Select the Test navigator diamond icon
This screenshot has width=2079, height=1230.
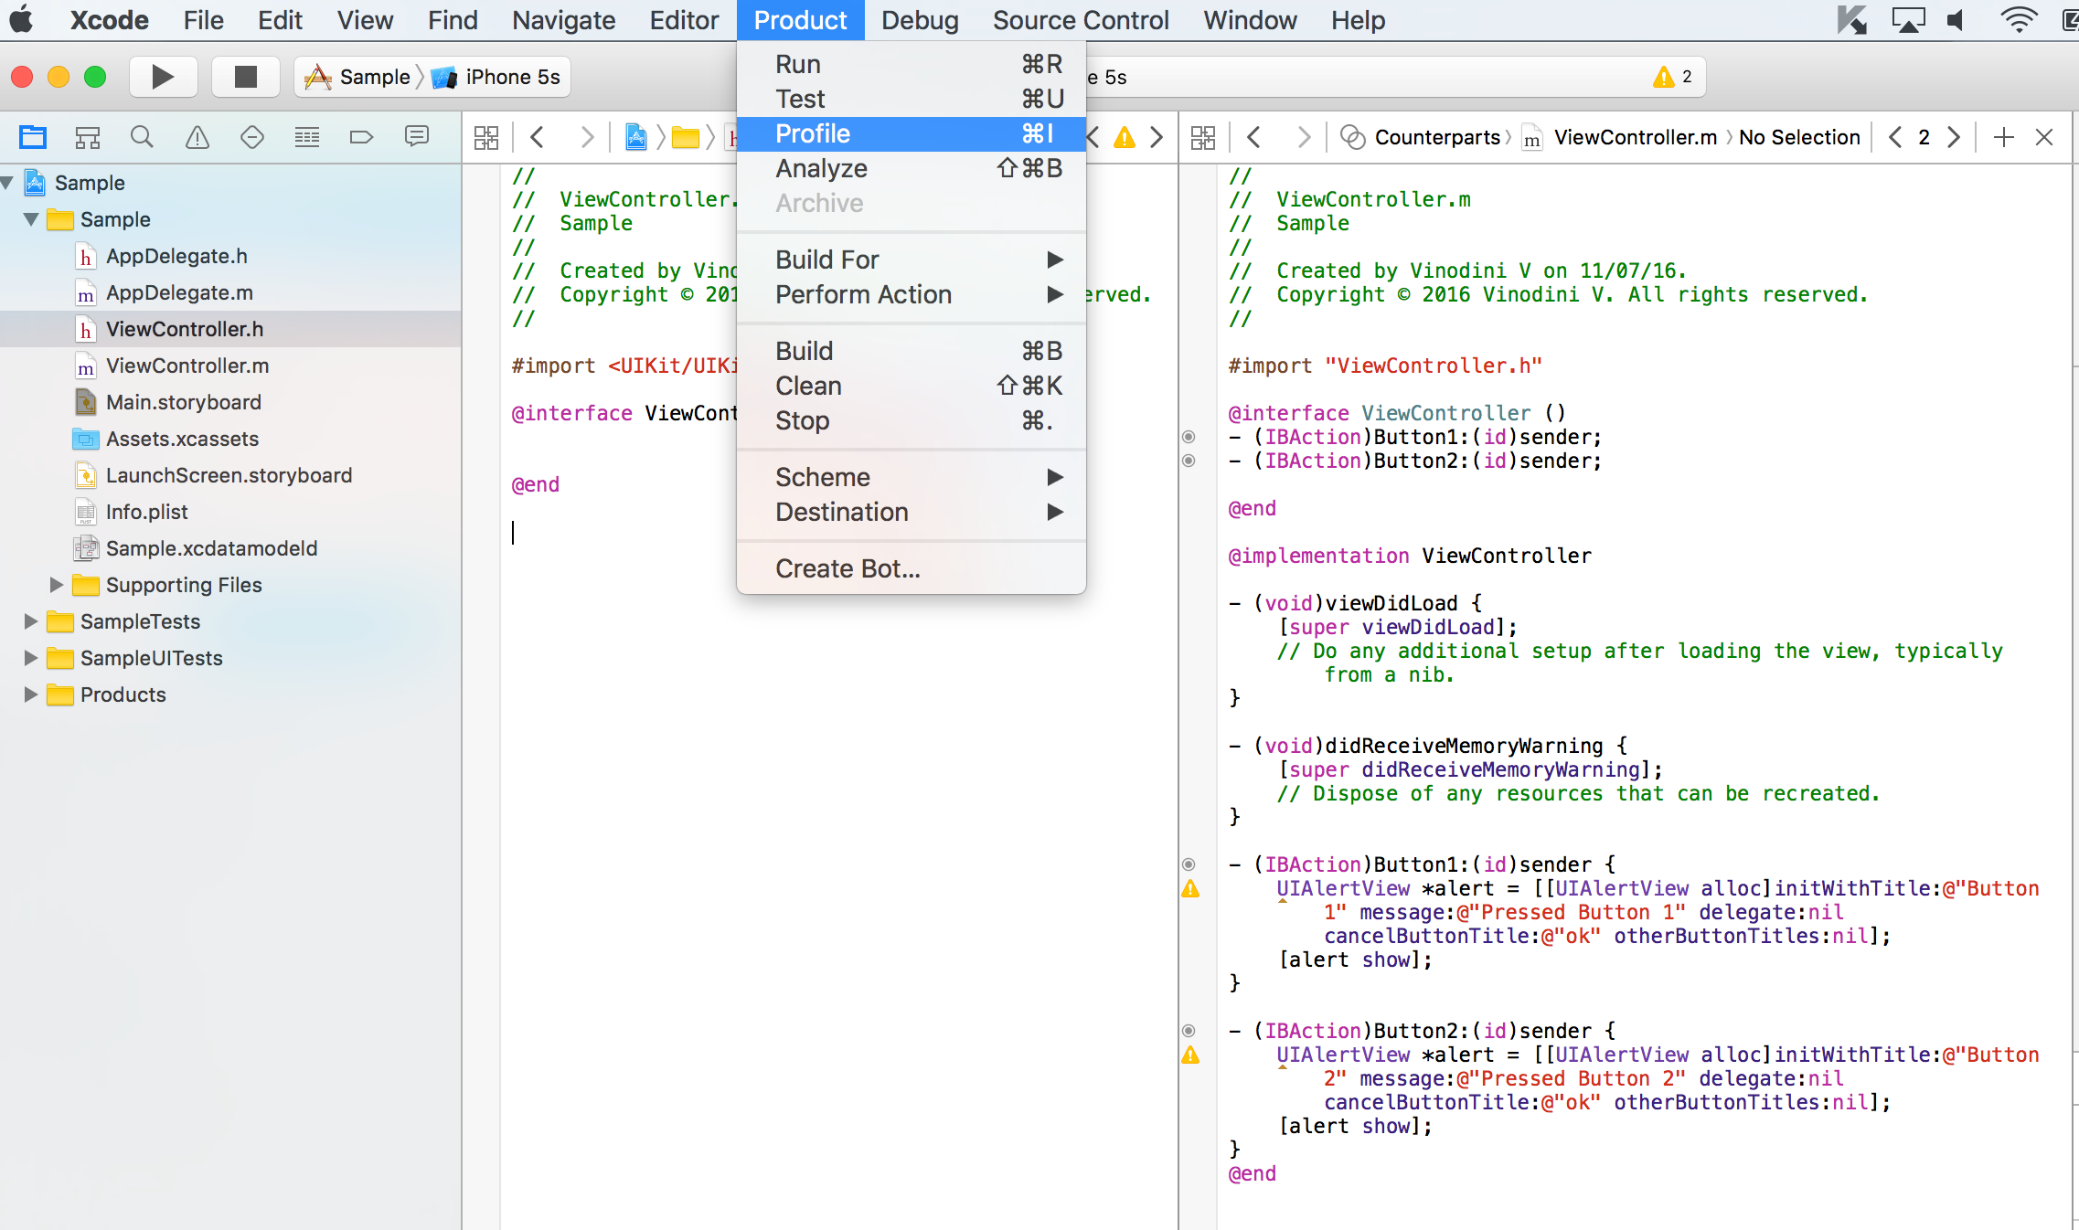[x=251, y=137]
